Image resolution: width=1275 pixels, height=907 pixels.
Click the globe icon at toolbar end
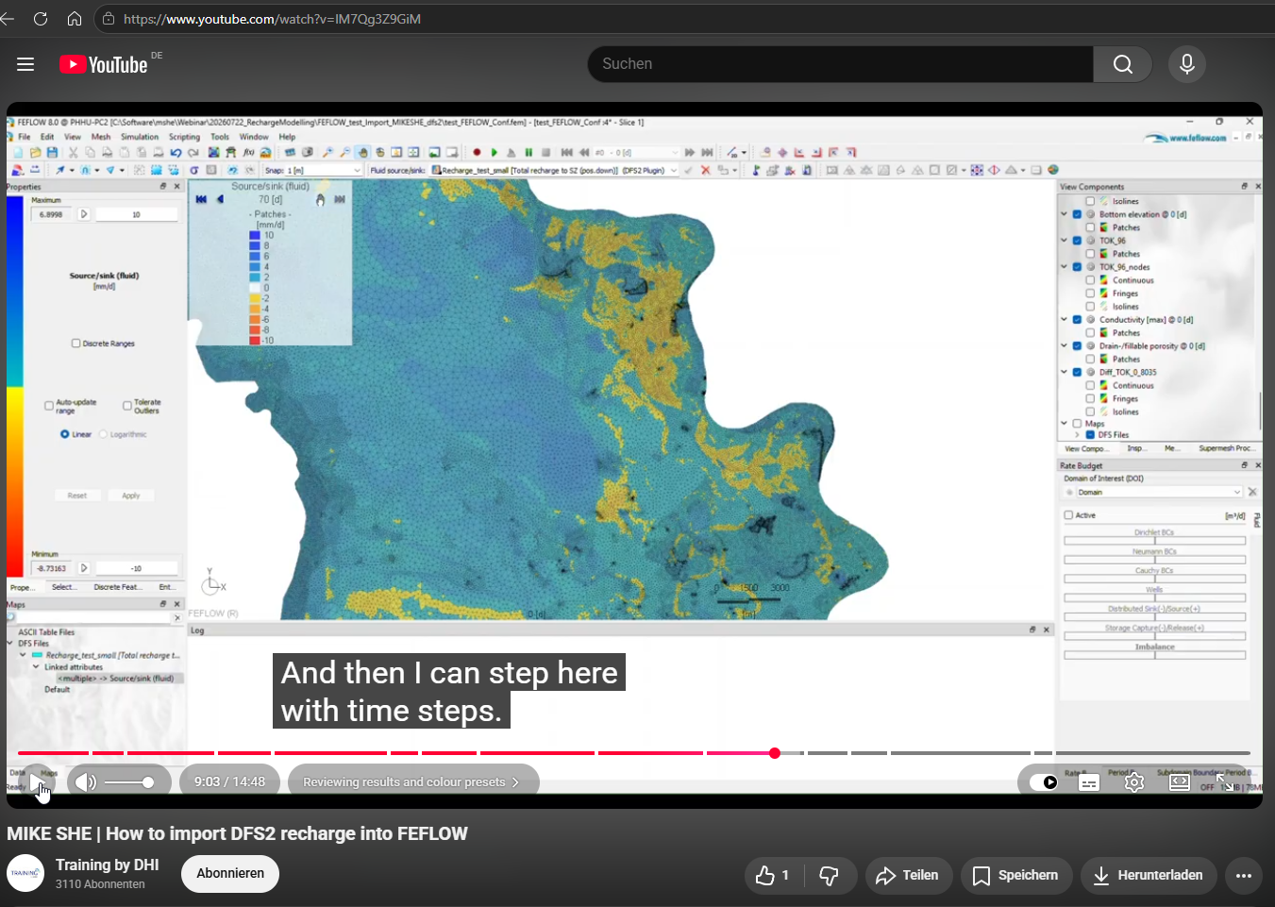click(1053, 170)
